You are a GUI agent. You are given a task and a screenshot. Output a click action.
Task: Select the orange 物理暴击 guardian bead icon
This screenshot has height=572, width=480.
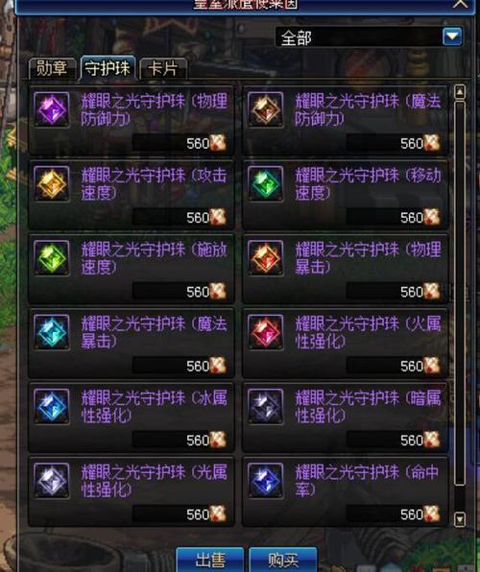(265, 258)
